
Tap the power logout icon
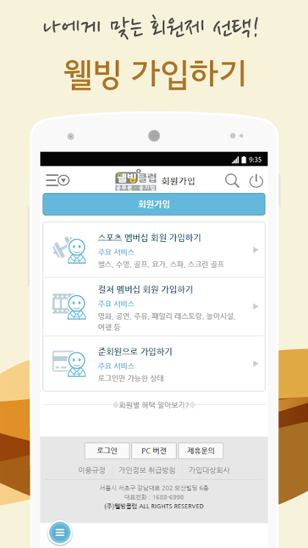(256, 181)
